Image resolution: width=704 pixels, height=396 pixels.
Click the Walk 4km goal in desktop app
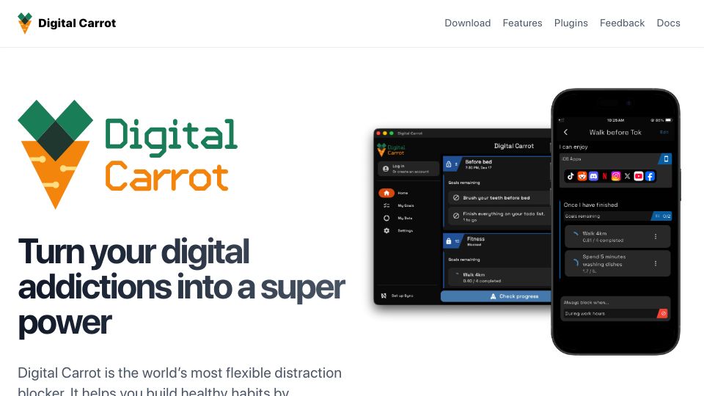click(499, 277)
